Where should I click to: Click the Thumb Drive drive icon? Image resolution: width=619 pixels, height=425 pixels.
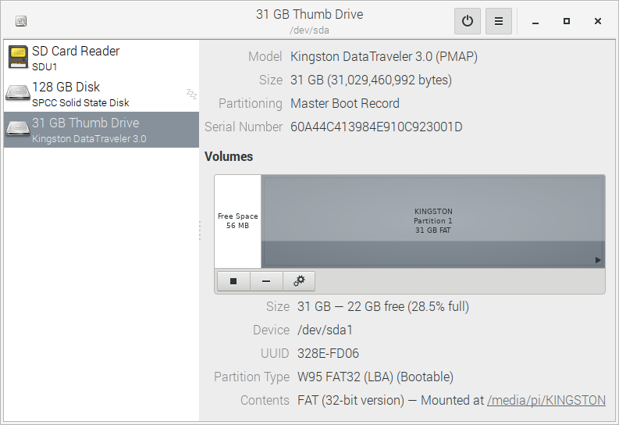18,129
